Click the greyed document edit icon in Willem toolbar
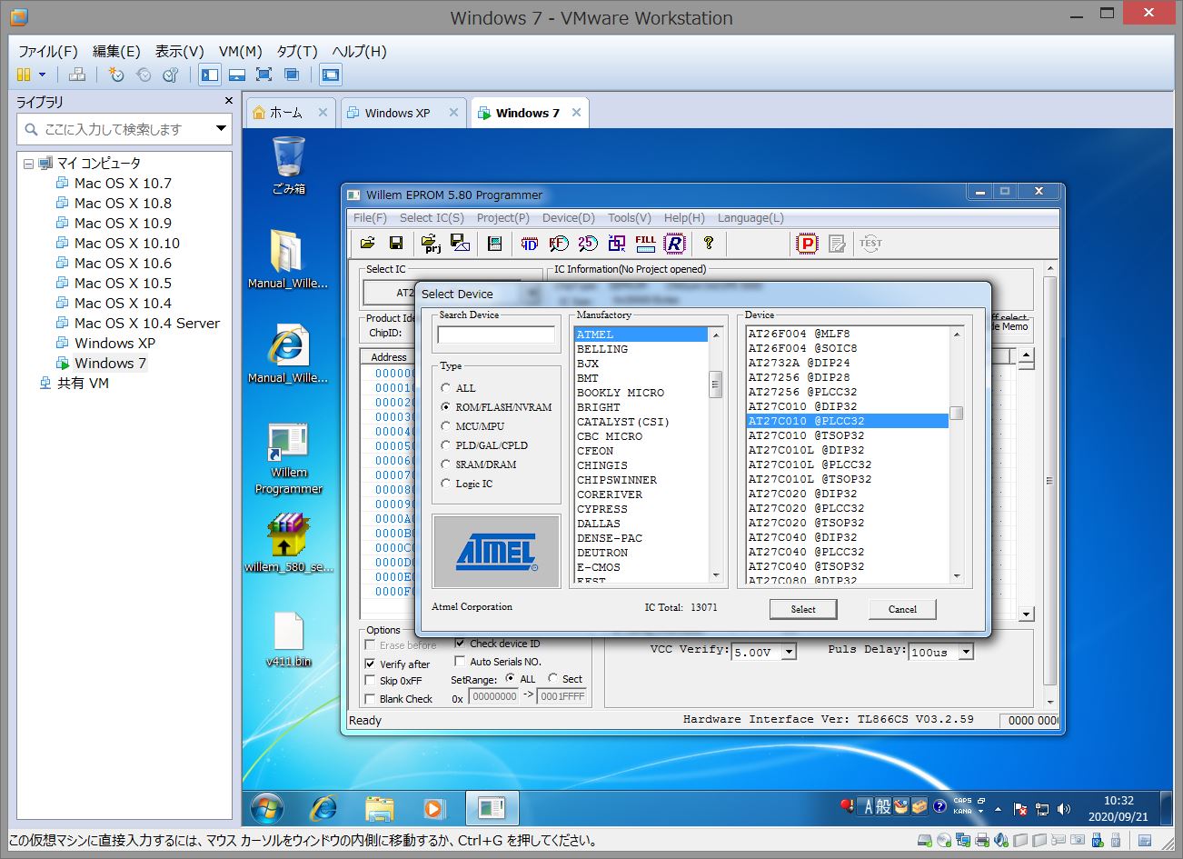This screenshot has width=1183, height=859. click(838, 243)
